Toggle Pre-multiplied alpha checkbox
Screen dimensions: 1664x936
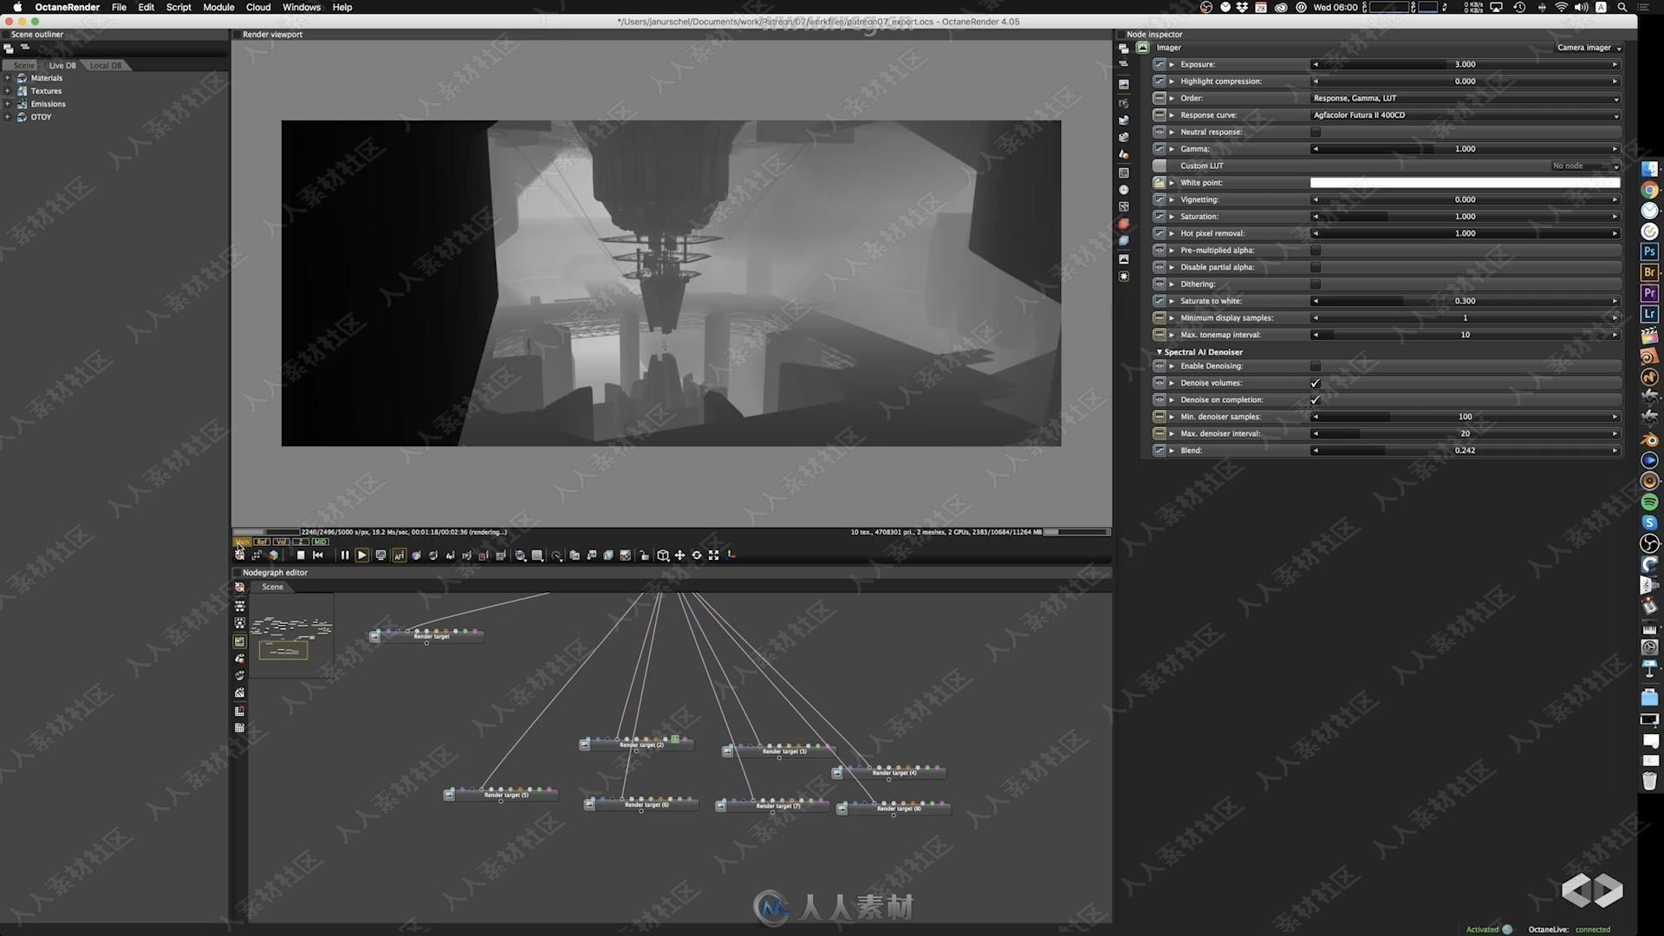click(x=1316, y=250)
